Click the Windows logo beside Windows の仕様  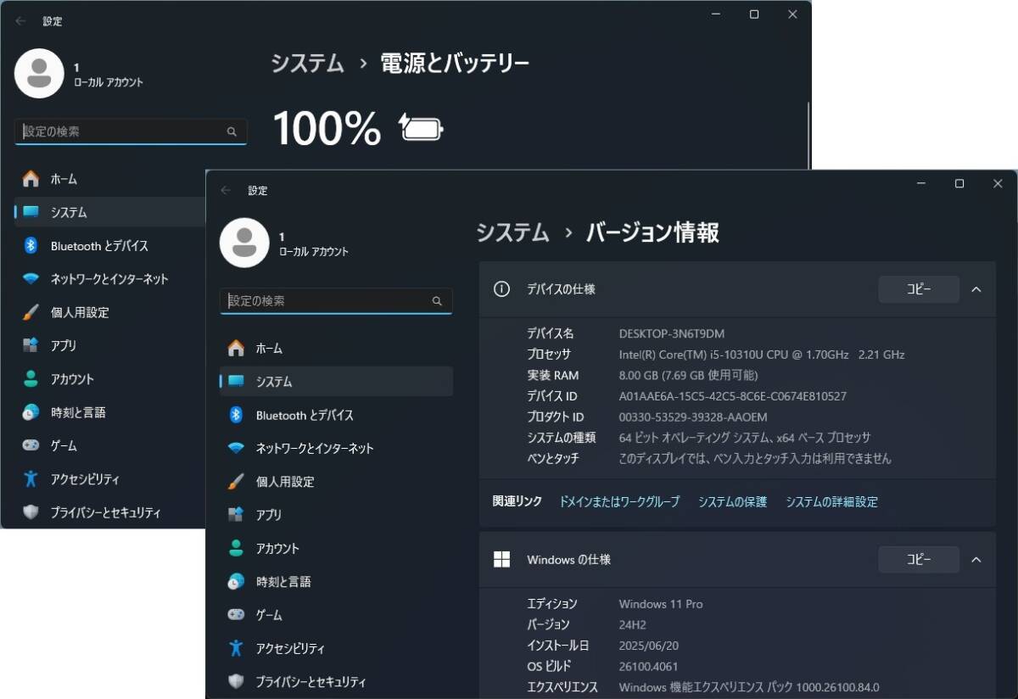(x=502, y=560)
